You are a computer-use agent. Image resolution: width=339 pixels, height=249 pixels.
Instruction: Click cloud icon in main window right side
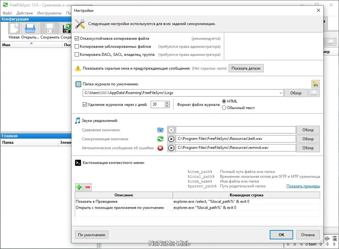coord(331,41)
